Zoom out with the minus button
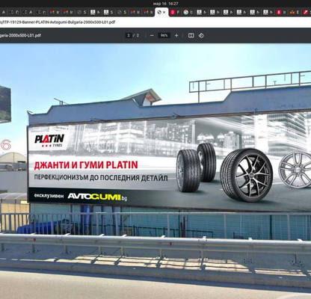 click(152, 35)
